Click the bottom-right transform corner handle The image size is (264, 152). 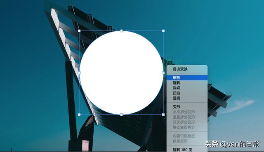(x=163, y=115)
